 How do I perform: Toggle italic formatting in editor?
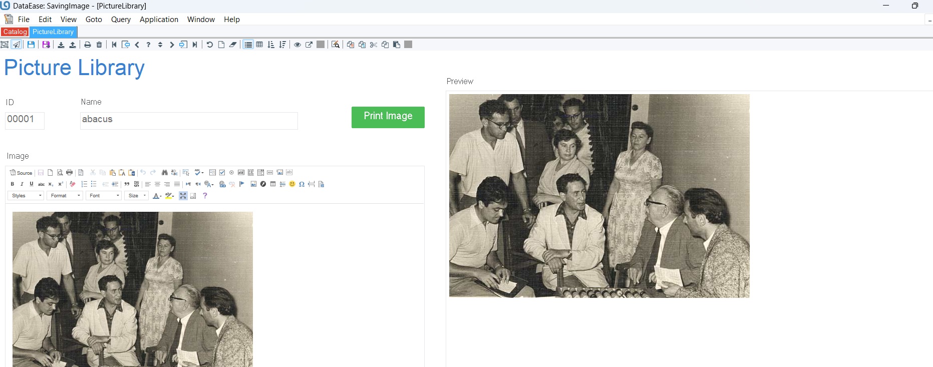click(x=22, y=184)
